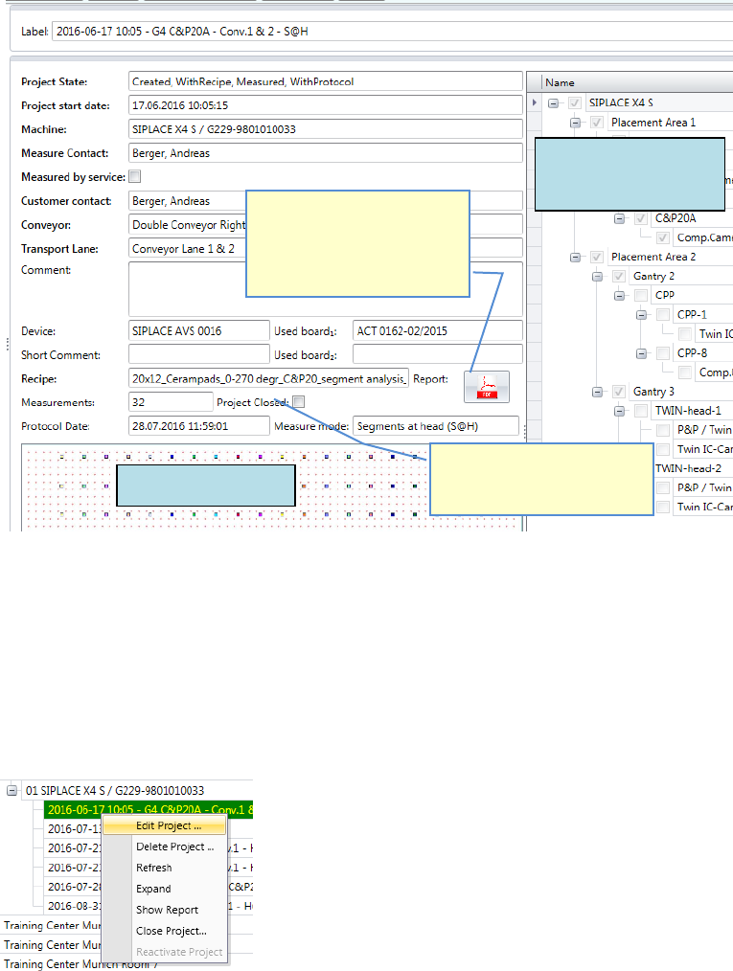Collapse the CPP-1 node
Viewport: 733px width, 971px height.
(x=641, y=315)
